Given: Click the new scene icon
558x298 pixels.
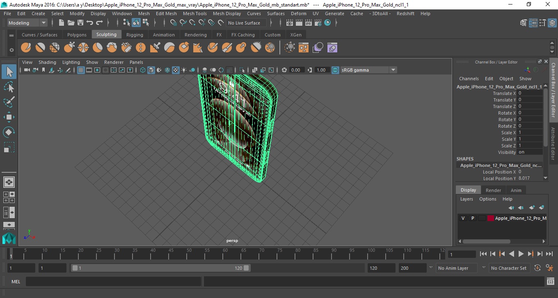Looking at the screenshot, I should pos(61,23).
